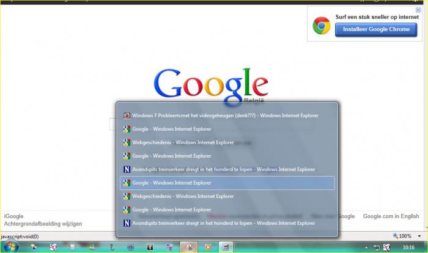Switch to Windows 7 Probleem window entry
Viewport: 428px width, 253px height.
(x=227, y=116)
